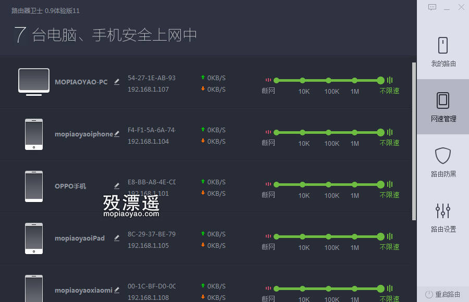Set MOPIAOYAO-PC speed limit to 1M
The height and width of the screenshot is (302, 469).
pos(355,80)
